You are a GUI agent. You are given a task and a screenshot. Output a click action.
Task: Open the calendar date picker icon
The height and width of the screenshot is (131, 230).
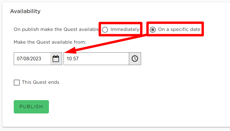(x=56, y=59)
